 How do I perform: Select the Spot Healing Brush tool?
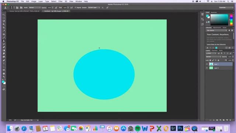(4, 34)
